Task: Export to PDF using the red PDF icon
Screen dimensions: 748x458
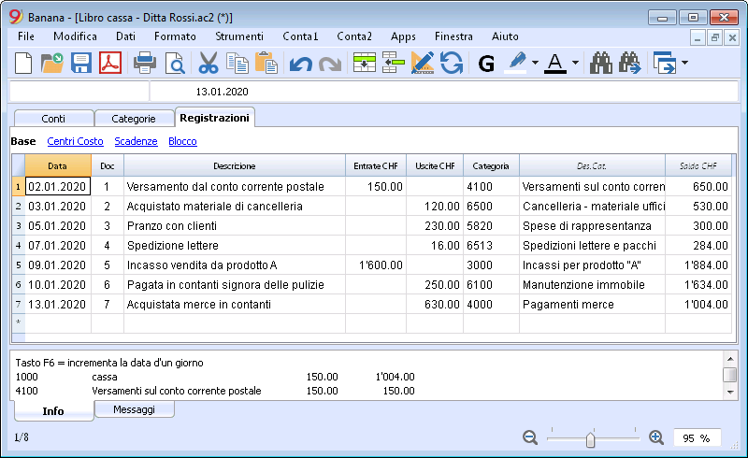Action: (x=110, y=63)
